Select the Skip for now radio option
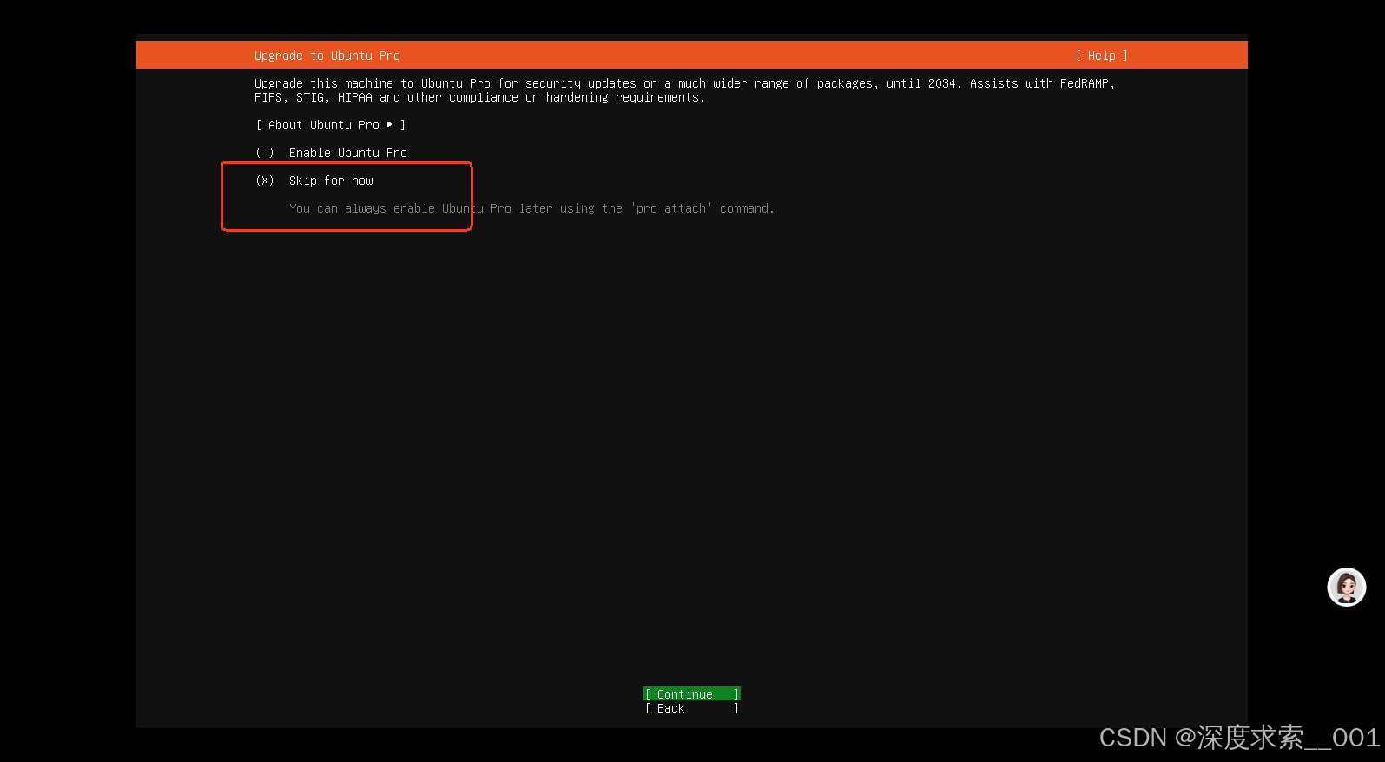Image resolution: width=1385 pixels, height=762 pixels. tap(314, 181)
